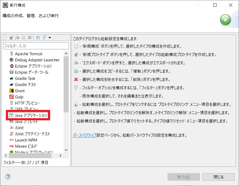Image resolution: width=239 pixels, height=186 pixels.
Task: Choose Eclipse アプリケーション configuration type
Action: tap(33, 66)
